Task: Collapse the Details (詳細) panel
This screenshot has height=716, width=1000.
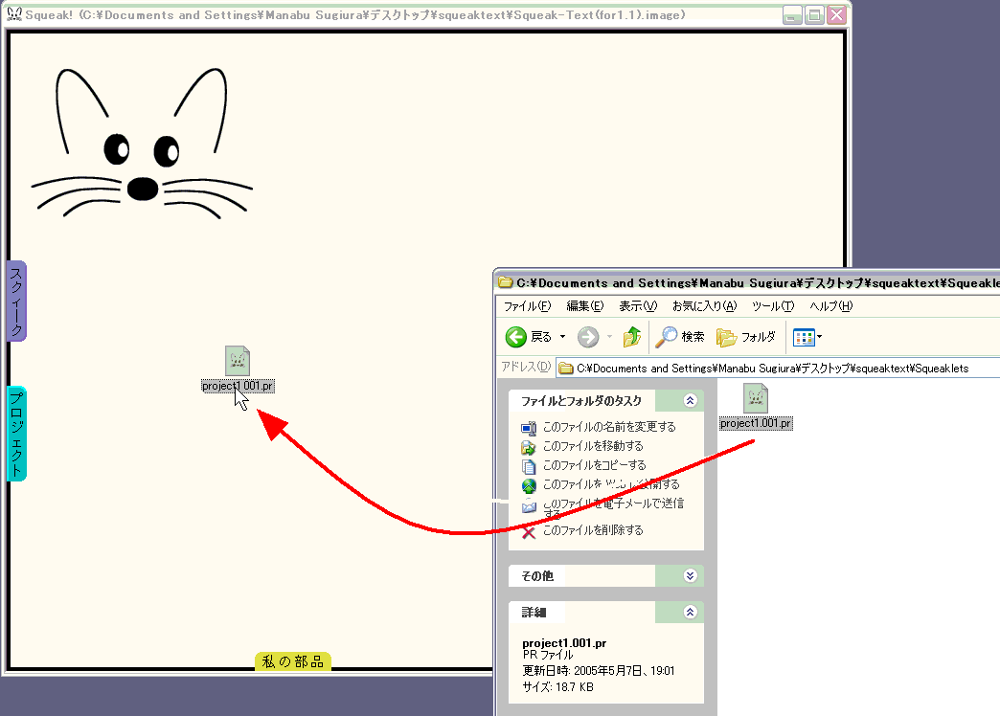Action: point(689,612)
